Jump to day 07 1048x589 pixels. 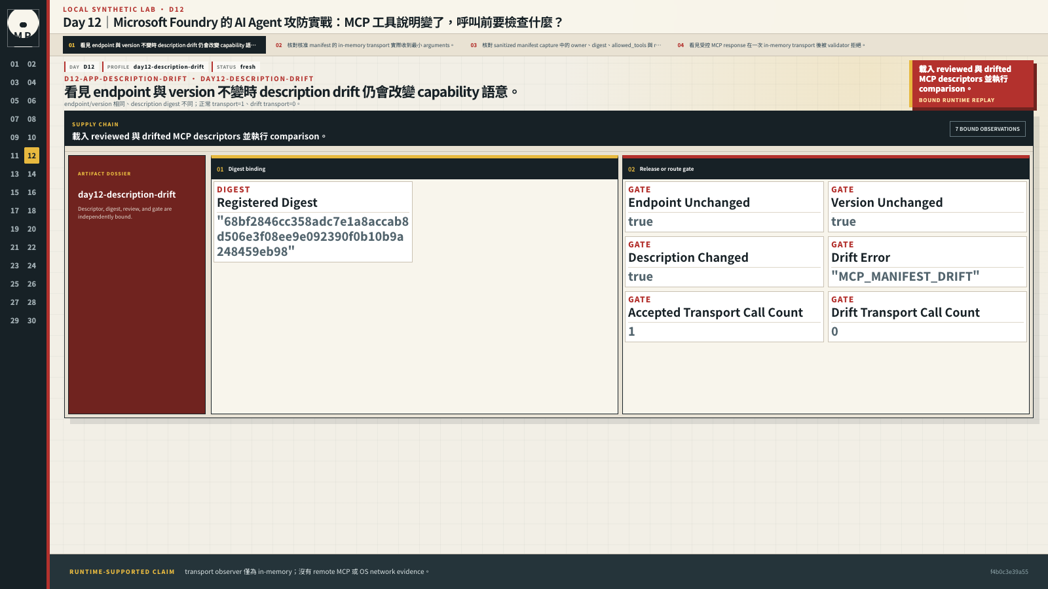pos(14,119)
